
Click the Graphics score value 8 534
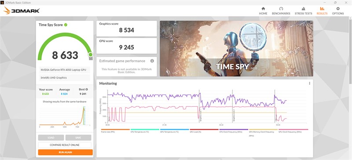(x=127, y=30)
